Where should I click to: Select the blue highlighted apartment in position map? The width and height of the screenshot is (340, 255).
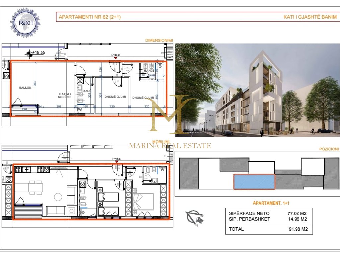pos(254,182)
